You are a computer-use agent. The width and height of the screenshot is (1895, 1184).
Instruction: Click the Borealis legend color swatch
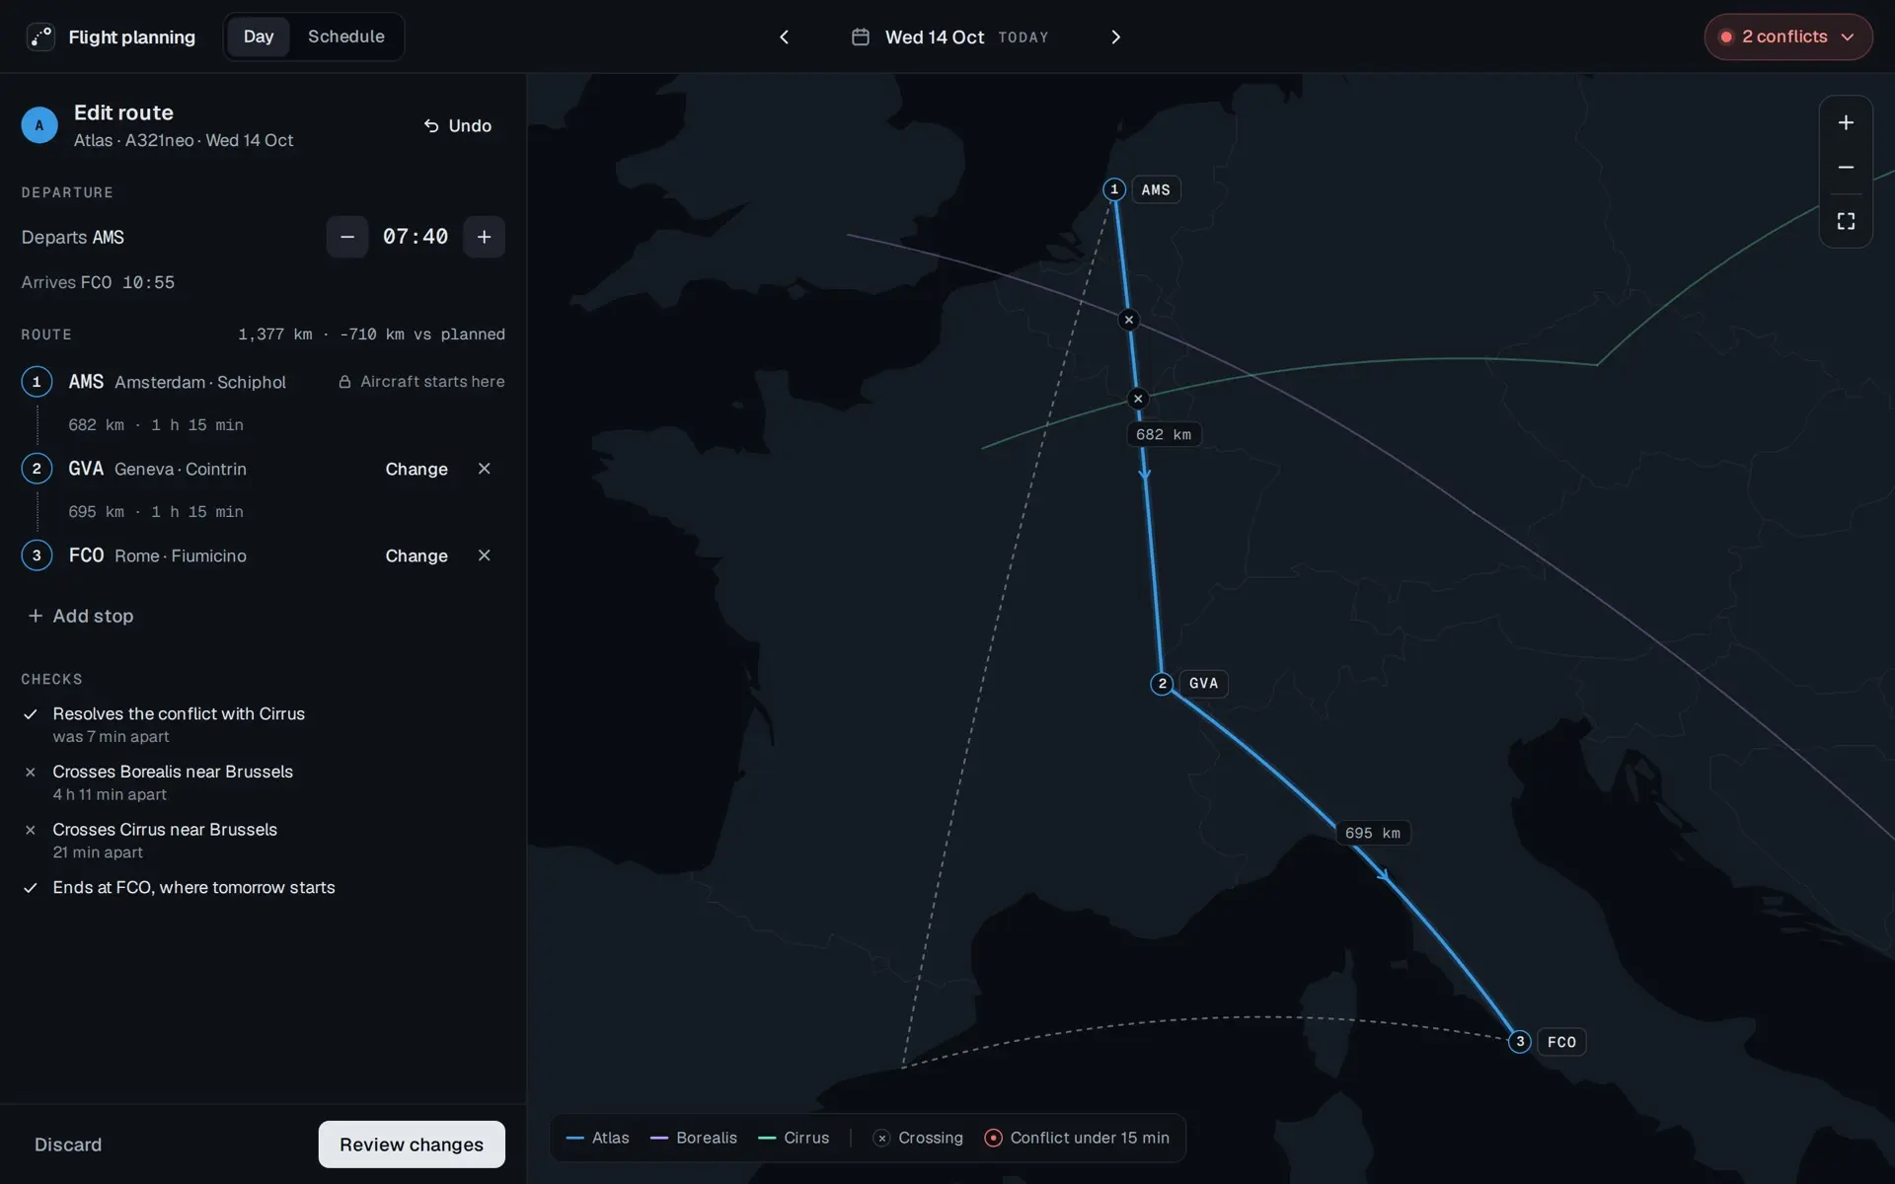tap(659, 1138)
